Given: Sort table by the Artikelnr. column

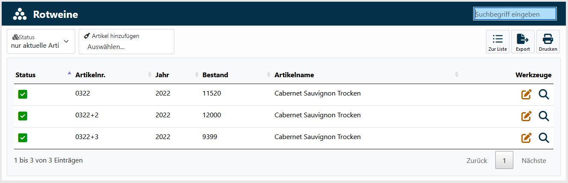Looking at the screenshot, I should 90,75.
